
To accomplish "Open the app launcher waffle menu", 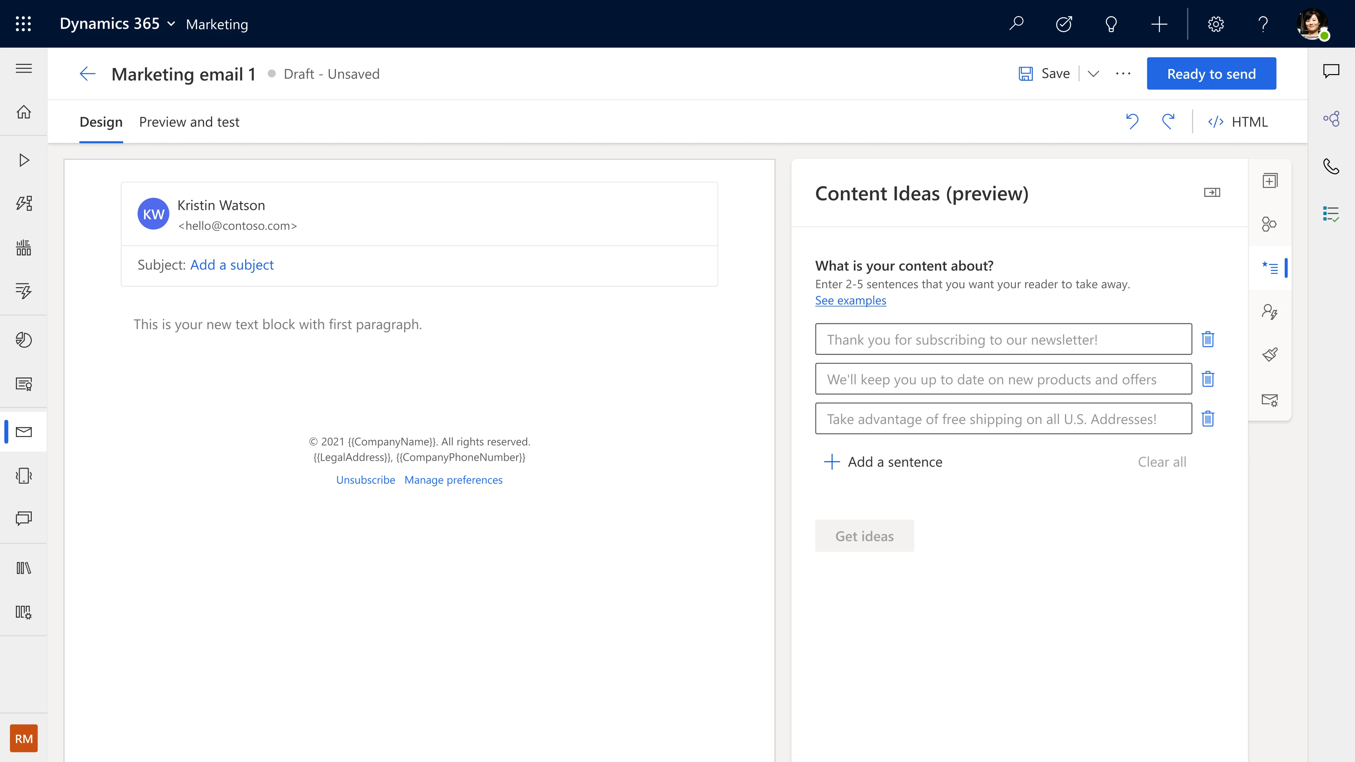I will pos(24,24).
